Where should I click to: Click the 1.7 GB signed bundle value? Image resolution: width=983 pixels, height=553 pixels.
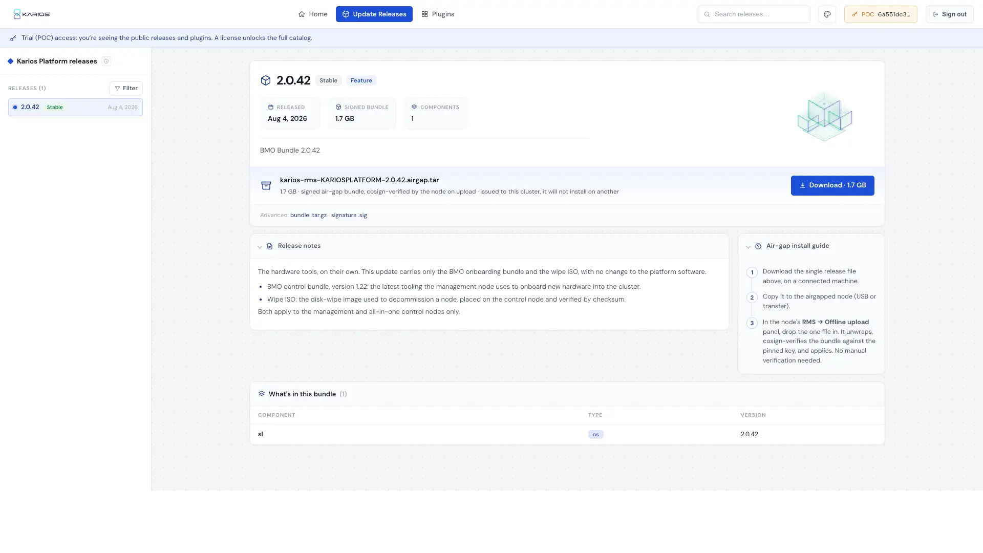345,119
